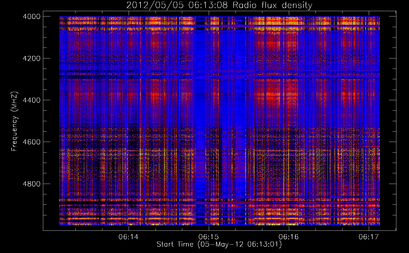This screenshot has height=253, width=409.
Task: Select the 4800 frequency tick label
Action: 32,184
